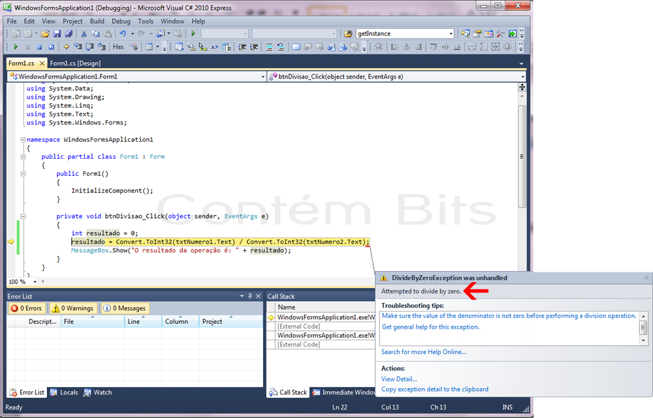Click the denominator not zero tip link
653x418 pixels.
coord(509,316)
